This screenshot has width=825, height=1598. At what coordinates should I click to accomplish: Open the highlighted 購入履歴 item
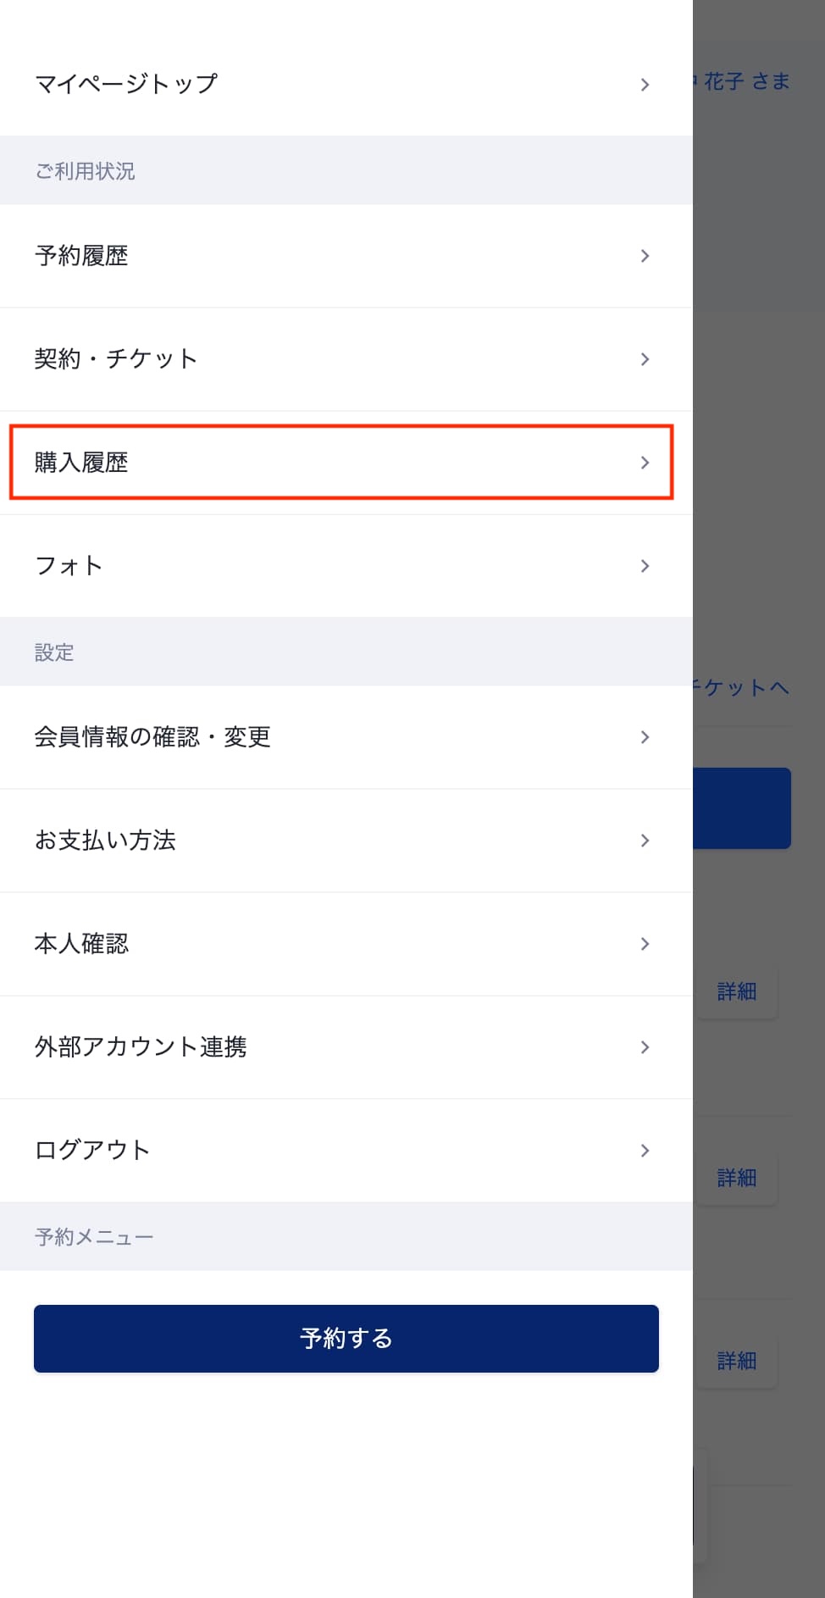pos(341,462)
